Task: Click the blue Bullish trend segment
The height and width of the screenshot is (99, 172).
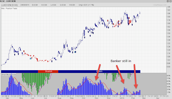Action: 99,71
